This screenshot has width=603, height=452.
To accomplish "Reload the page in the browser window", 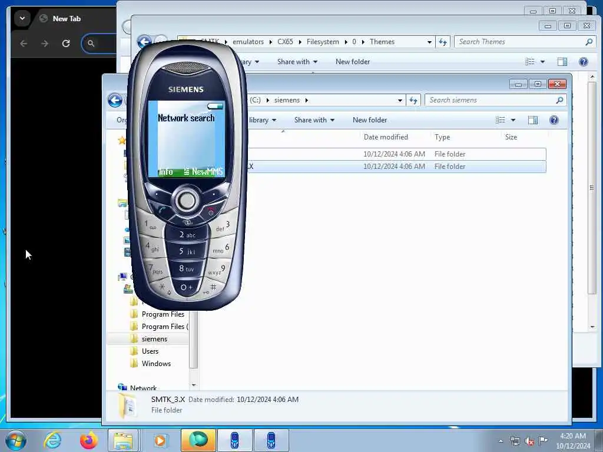I will 66,44.
